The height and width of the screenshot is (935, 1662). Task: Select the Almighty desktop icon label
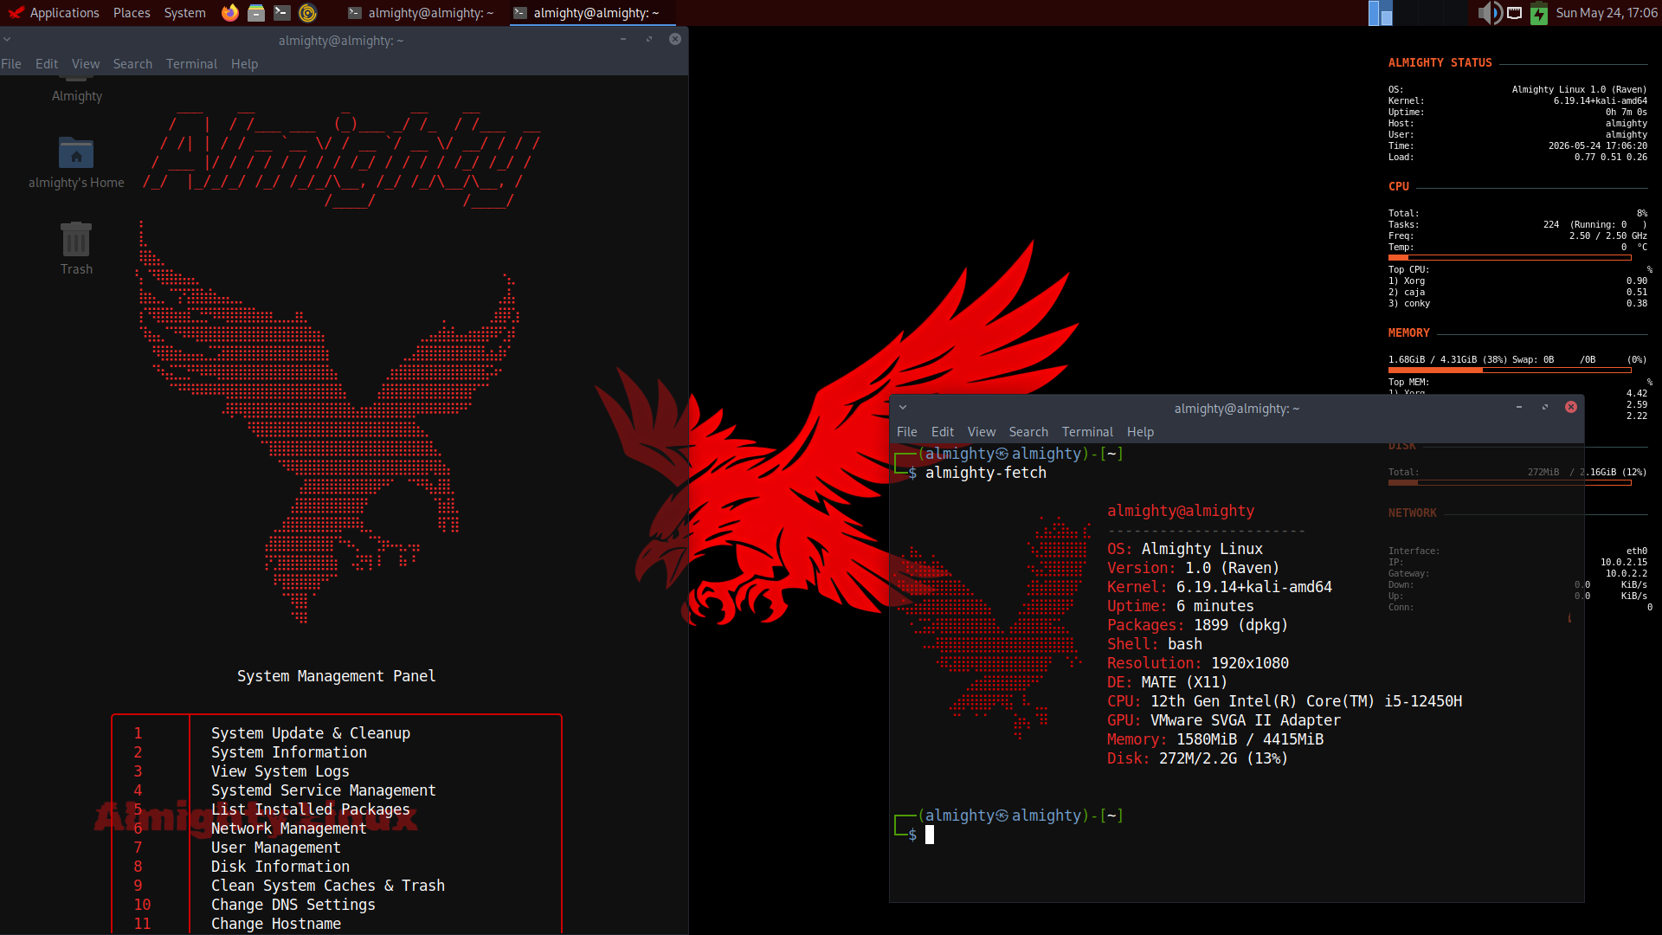[77, 96]
